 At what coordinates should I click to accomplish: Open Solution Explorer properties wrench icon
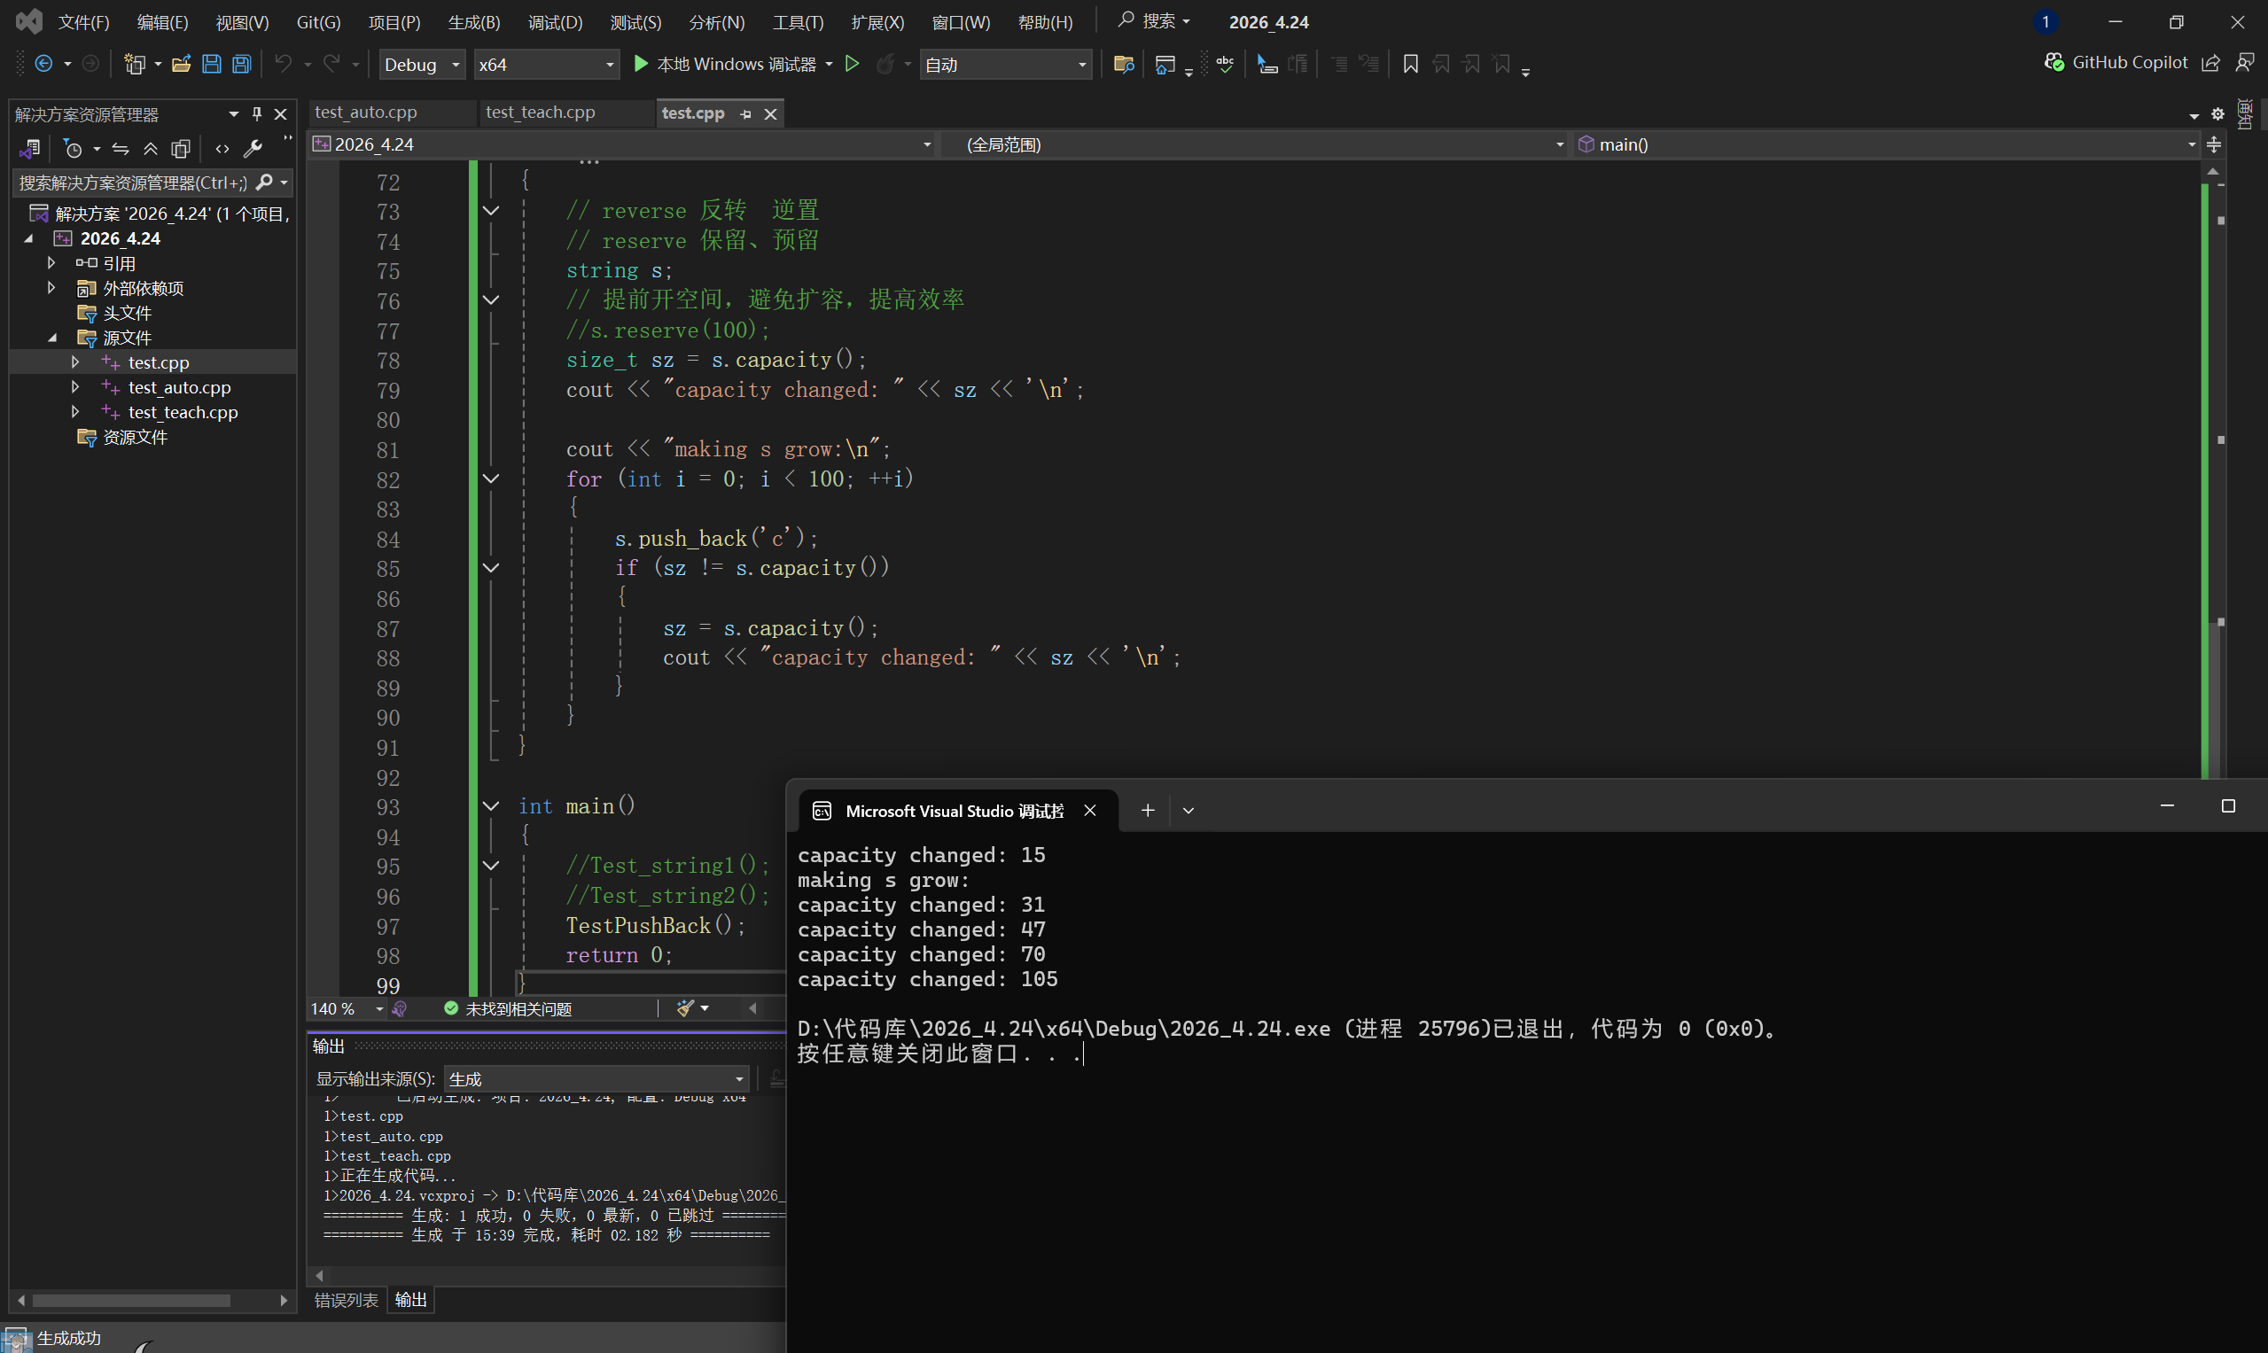[x=253, y=149]
